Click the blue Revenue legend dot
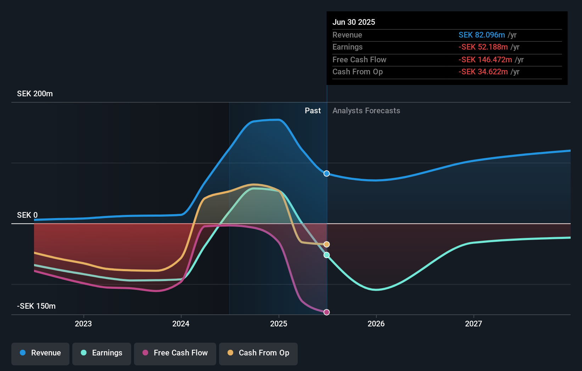The image size is (582, 371). pos(23,353)
